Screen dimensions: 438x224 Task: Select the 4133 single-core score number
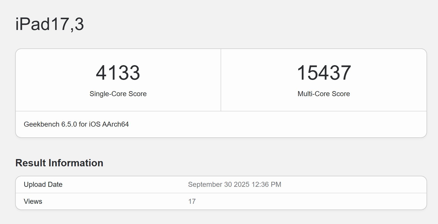[x=118, y=73]
